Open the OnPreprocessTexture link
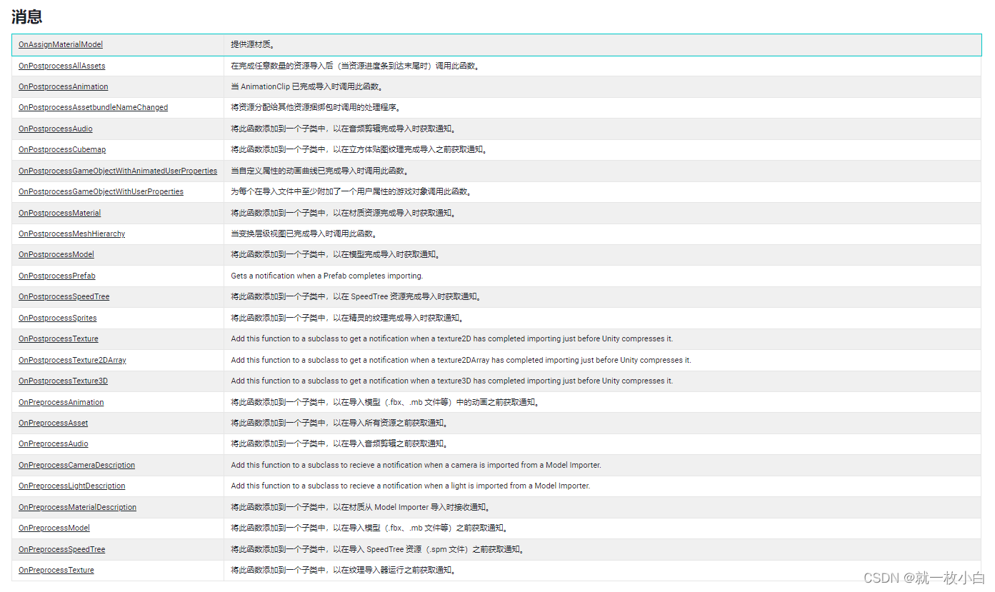 click(56, 570)
